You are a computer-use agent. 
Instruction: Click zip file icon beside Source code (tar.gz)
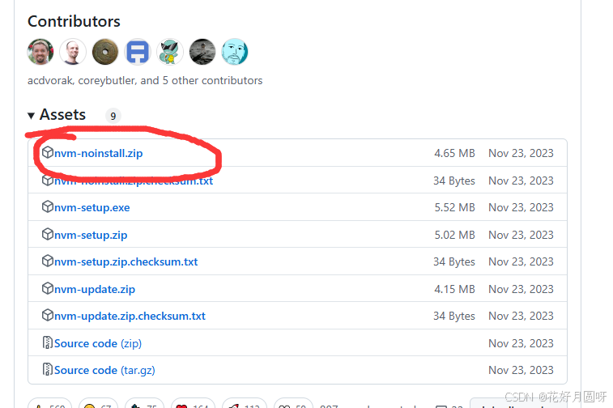47,369
